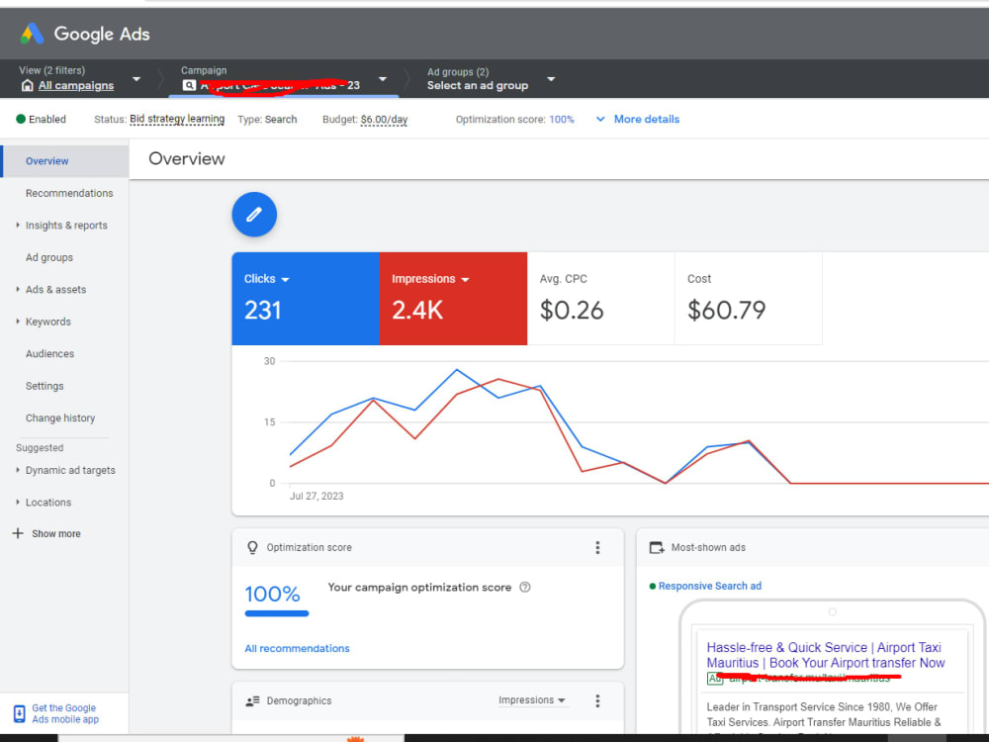Click the Most-shown ads card icon
The height and width of the screenshot is (742, 989).
(x=657, y=548)
